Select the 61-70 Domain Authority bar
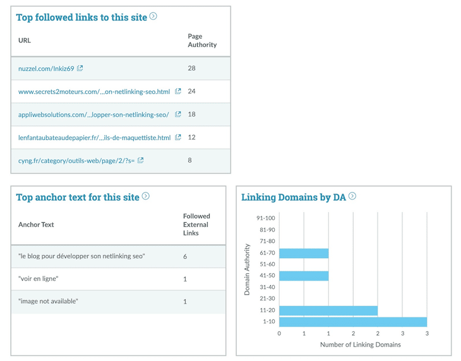461x361 pixels. click(304, 253)
